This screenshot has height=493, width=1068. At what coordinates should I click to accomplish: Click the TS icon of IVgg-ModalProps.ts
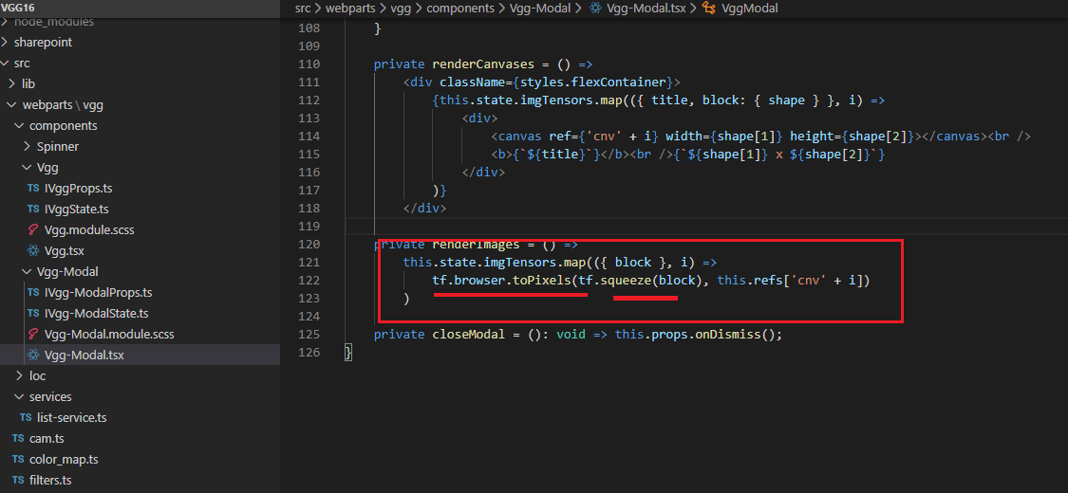(32, 293)
